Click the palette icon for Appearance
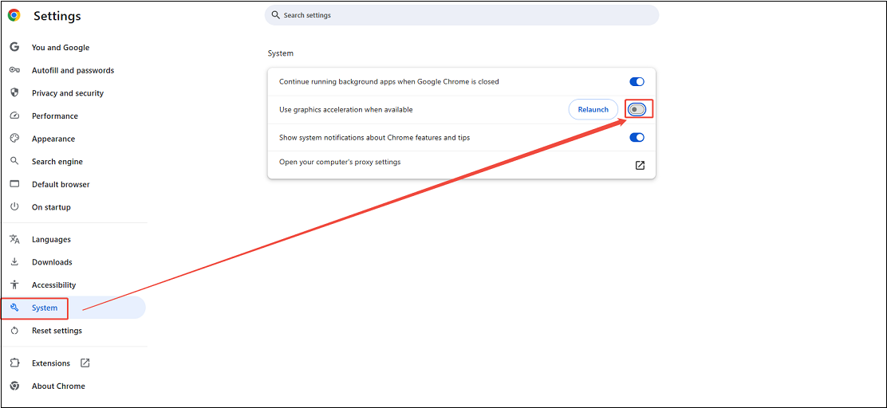 tap(14, 139)
